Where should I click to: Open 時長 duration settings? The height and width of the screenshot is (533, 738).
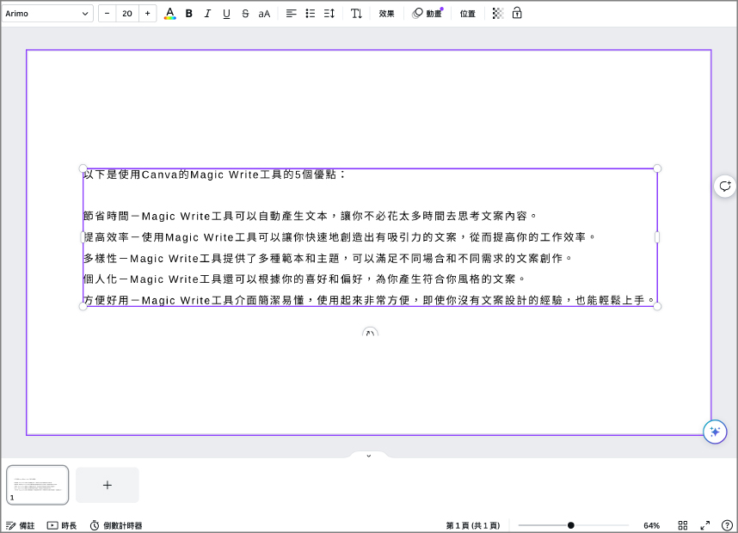coord(62,525)
